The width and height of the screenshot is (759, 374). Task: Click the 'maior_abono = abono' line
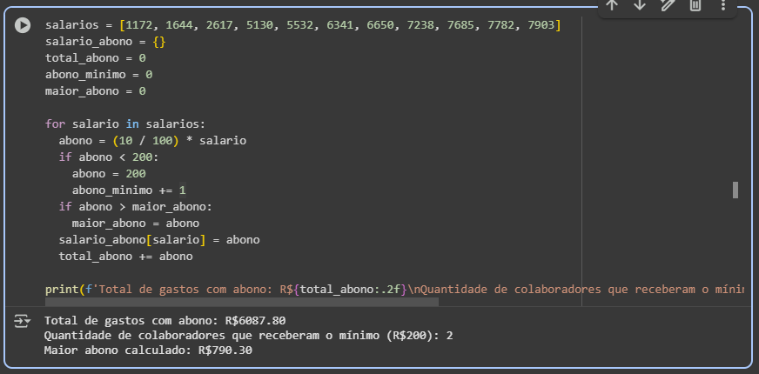coord(136,223)
